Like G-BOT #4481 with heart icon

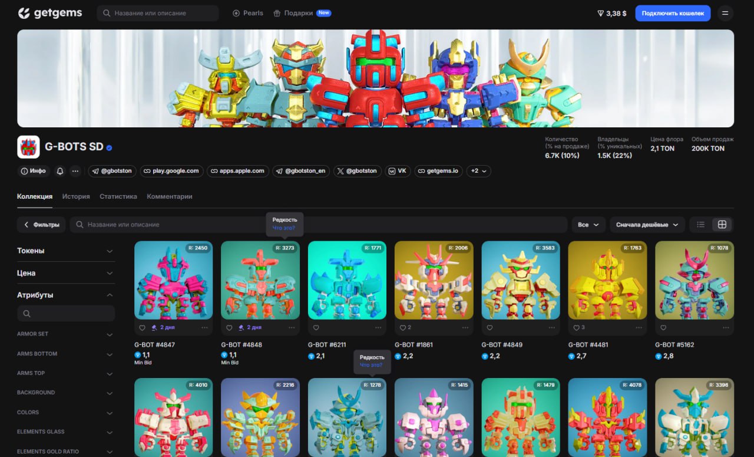coord(576,327)
